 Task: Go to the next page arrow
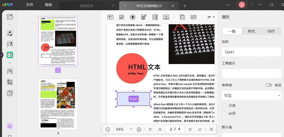pyautogui.click(x=190, y=129)
